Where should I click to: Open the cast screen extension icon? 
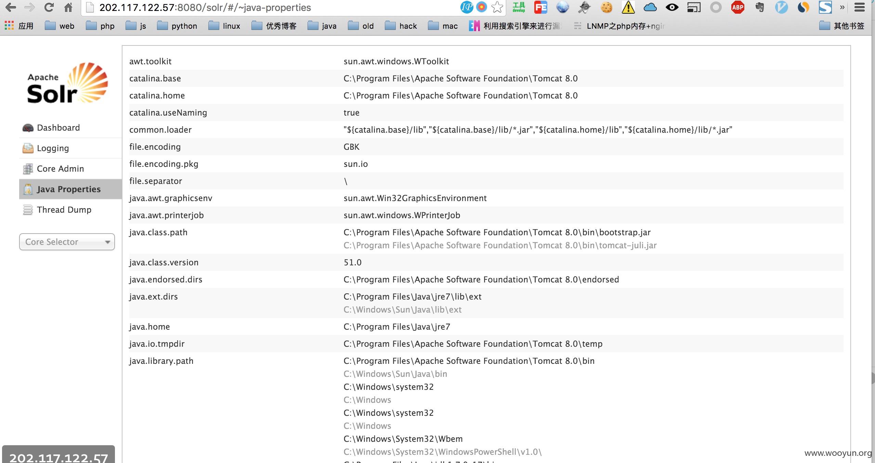tap(694, 7)
